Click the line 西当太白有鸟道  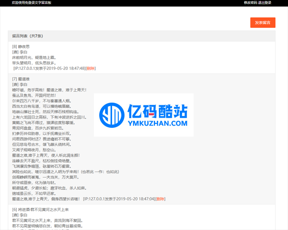pos(42,106)
